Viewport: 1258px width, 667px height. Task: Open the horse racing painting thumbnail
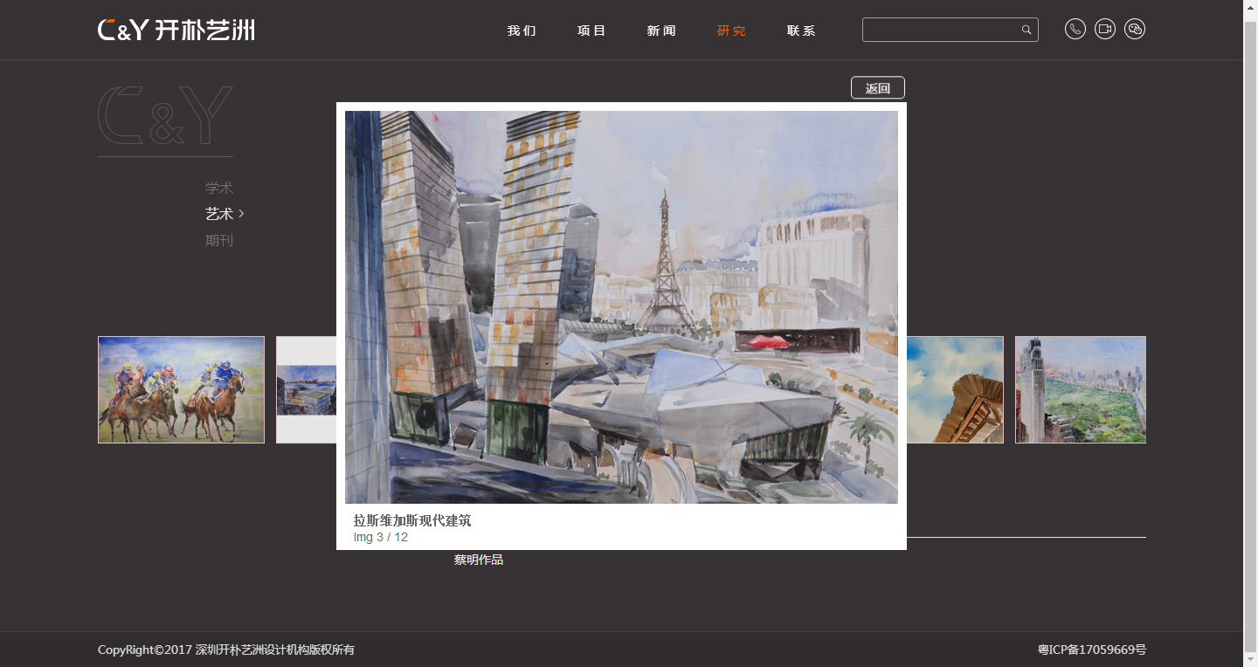181,389
